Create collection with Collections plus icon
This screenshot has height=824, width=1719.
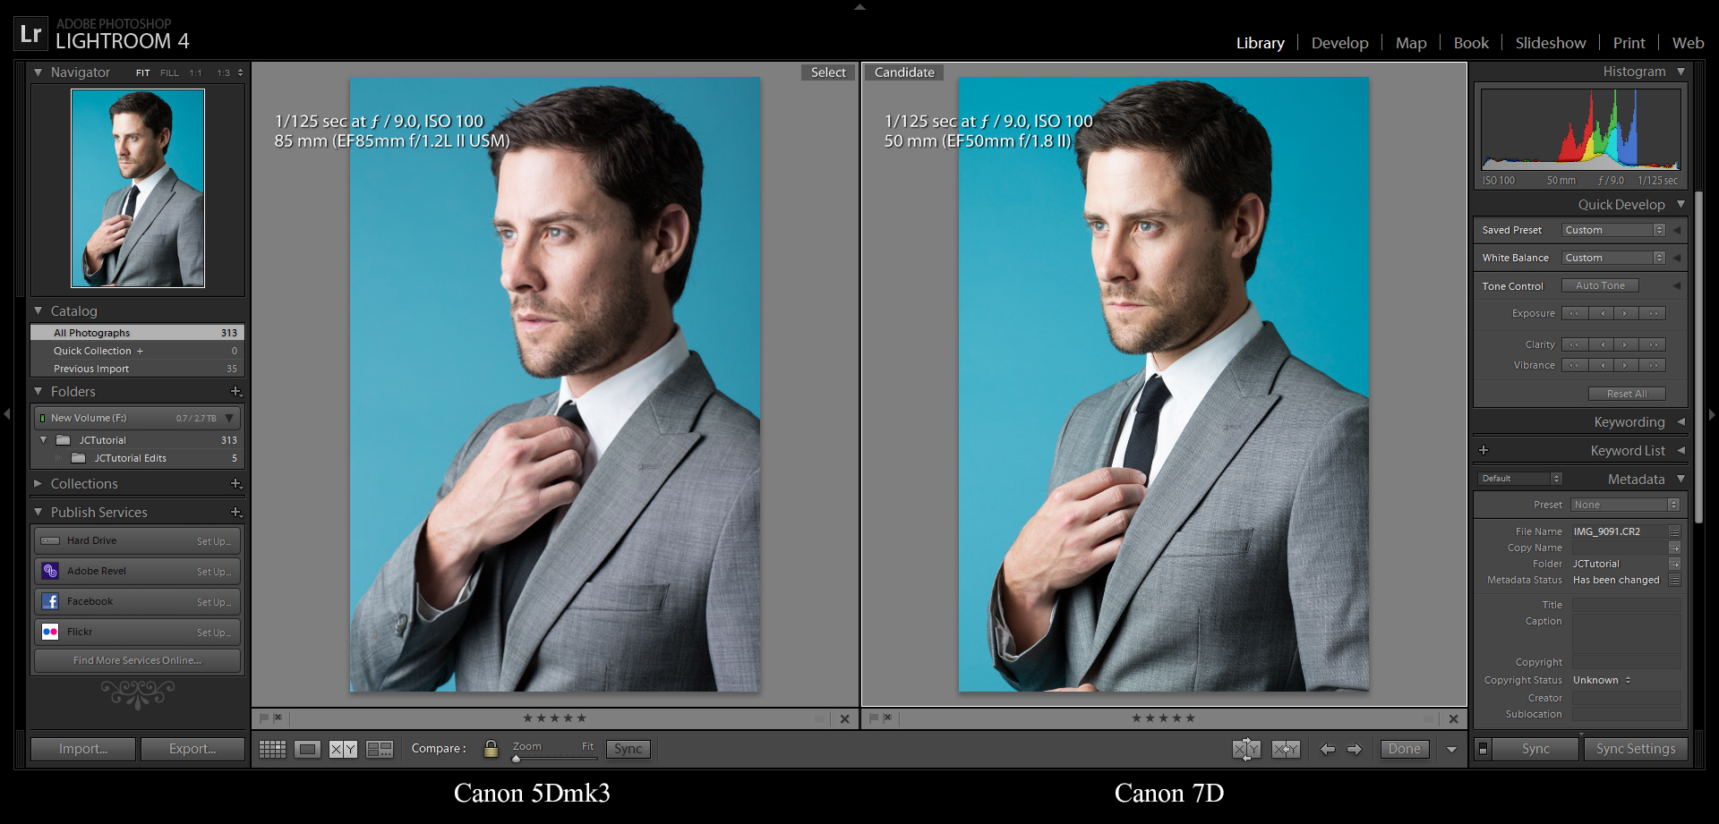[236, 484]
